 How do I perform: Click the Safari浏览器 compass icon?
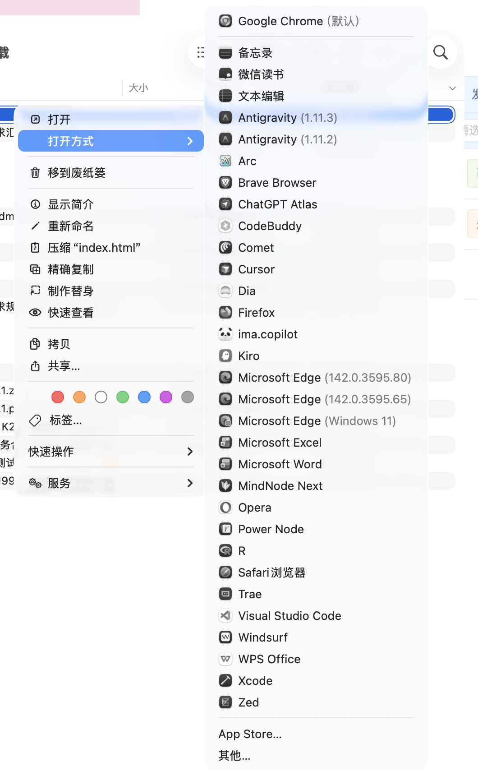click(225, 572)
